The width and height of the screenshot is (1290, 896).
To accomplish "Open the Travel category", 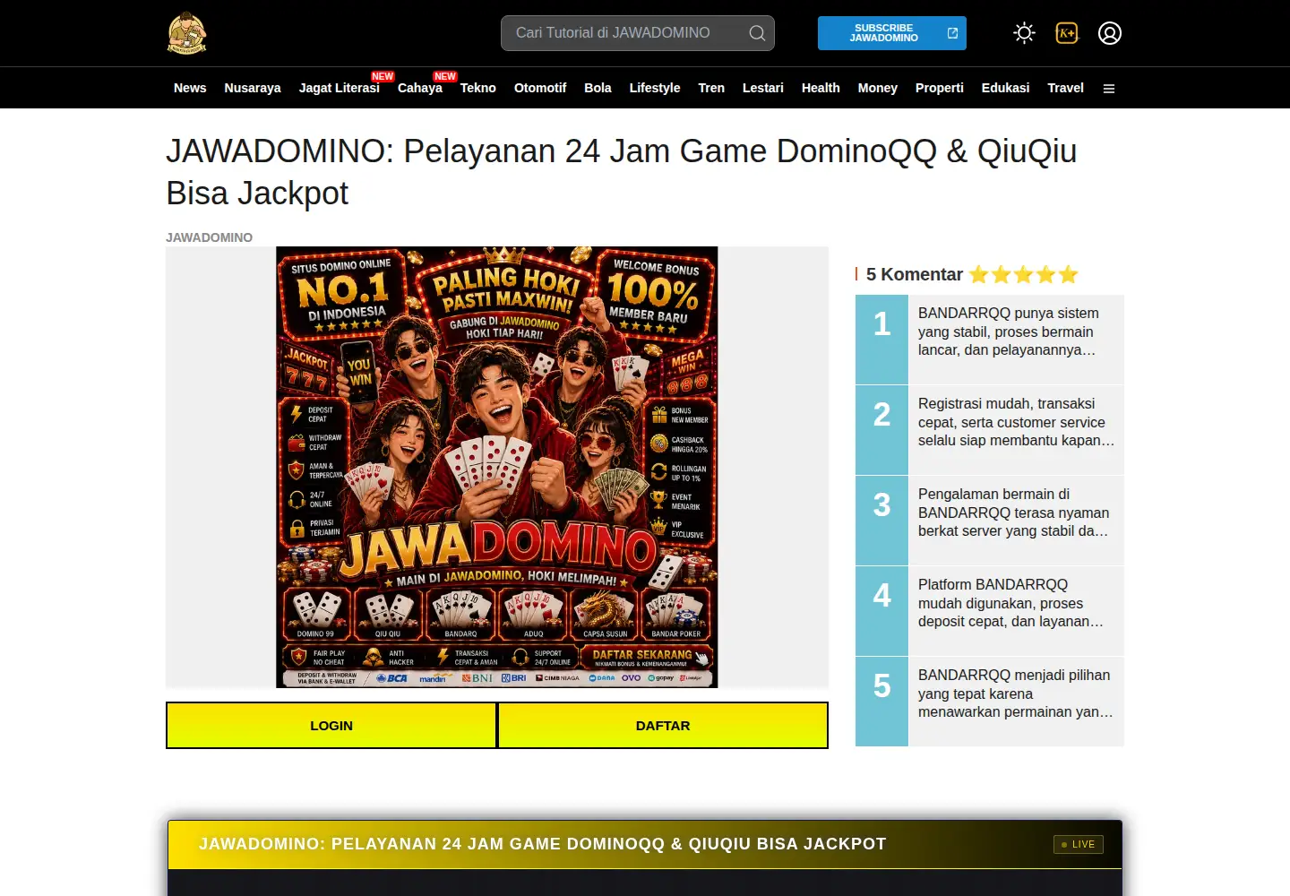I will click(x=1065, y=88).
